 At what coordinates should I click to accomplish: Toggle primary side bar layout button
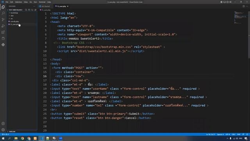(x=221, y=2)
